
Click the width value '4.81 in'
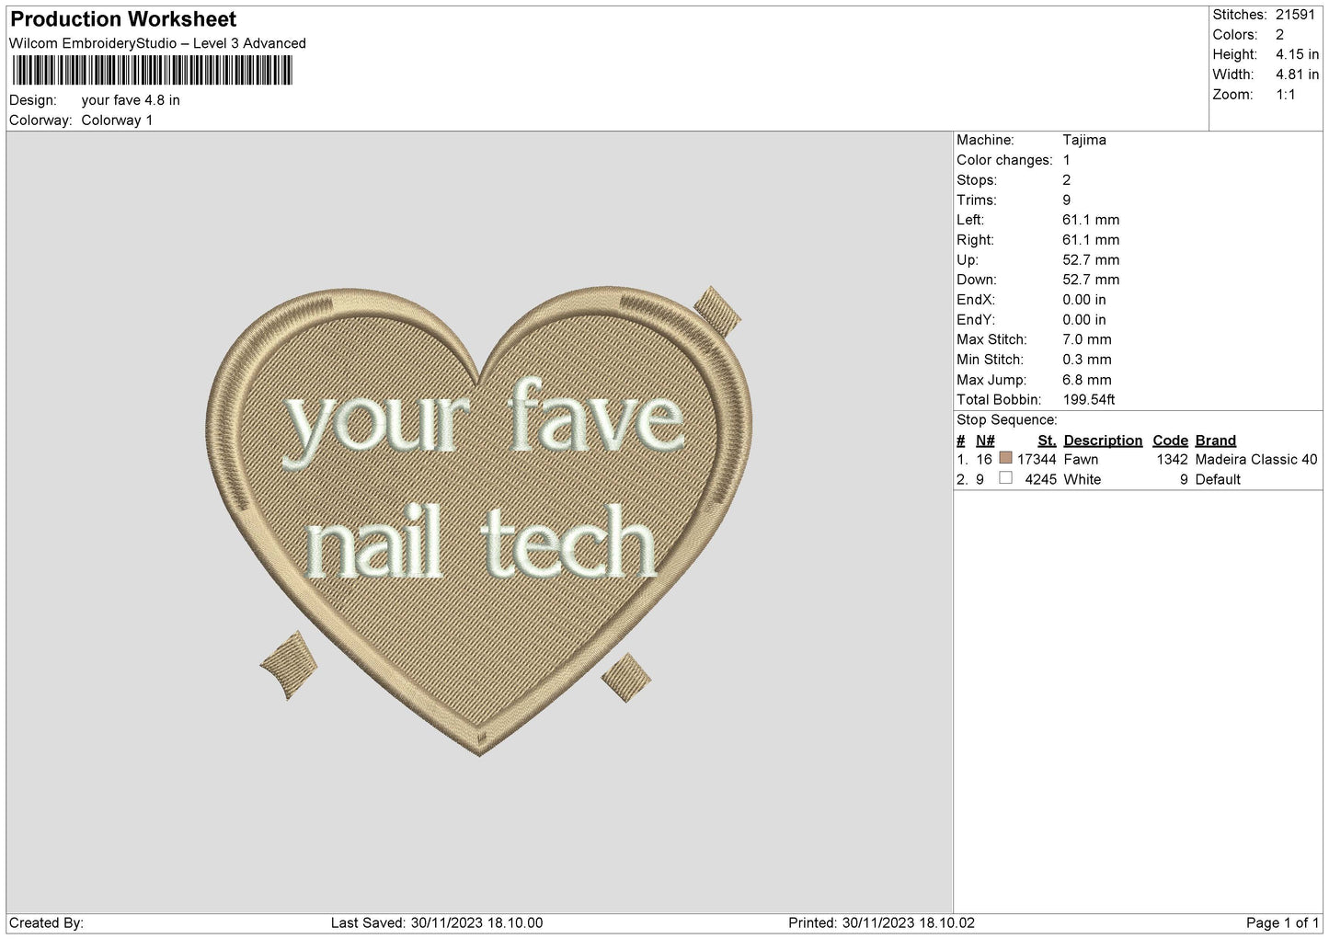pos(1297,74)
